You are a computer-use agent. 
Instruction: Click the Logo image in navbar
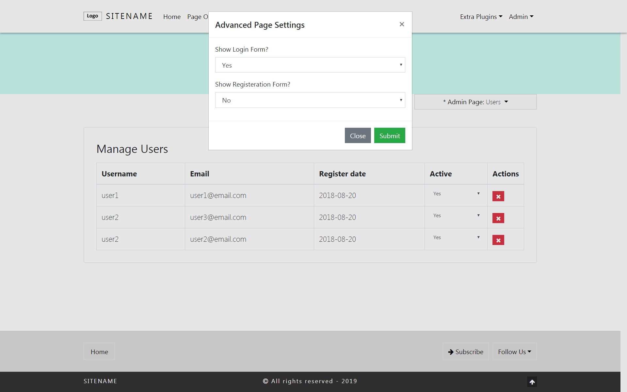tap(92, 16)
